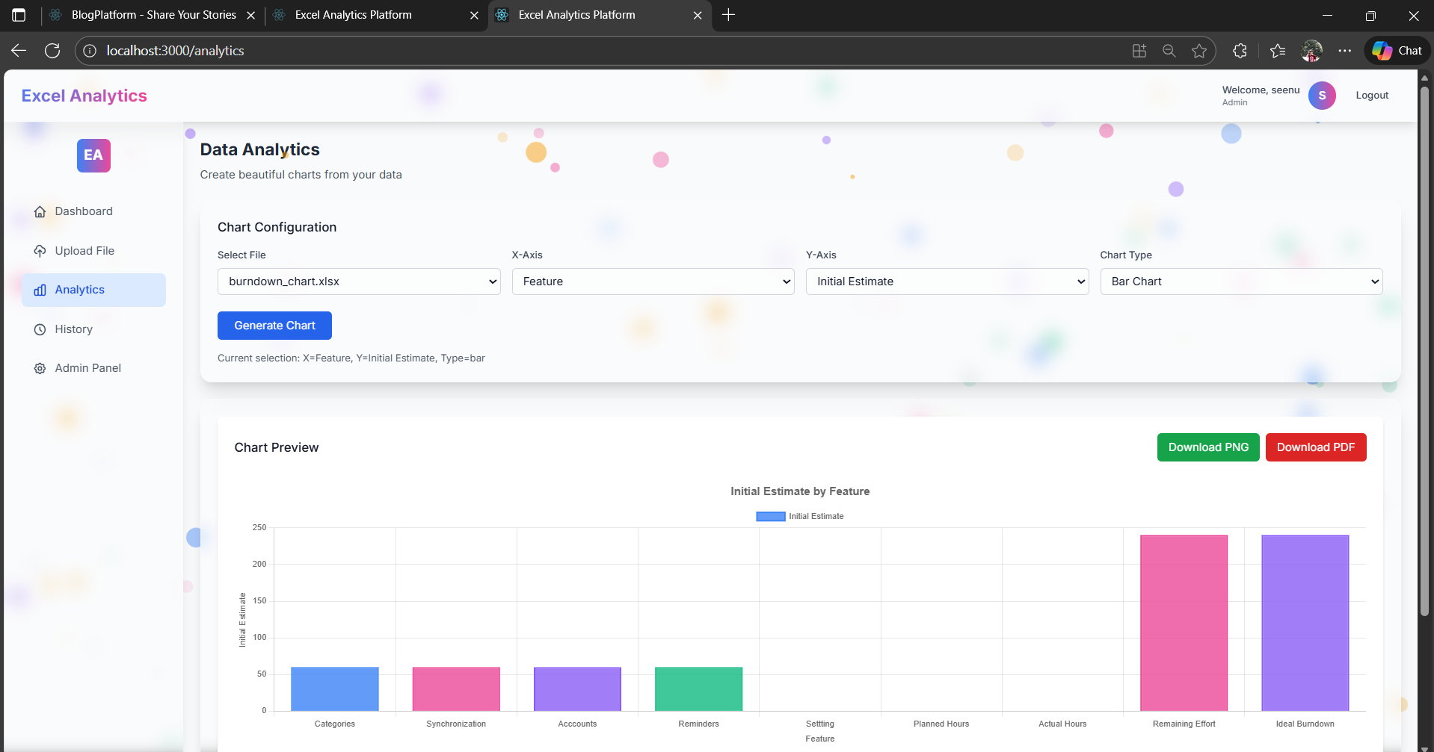
Task: Open the Y-Axis dropdown showing Initial Estimate
Action: 947,282
